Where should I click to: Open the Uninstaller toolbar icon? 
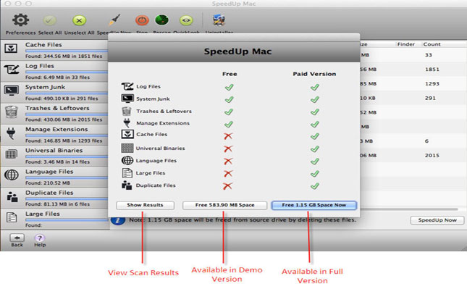pos(219,20)
